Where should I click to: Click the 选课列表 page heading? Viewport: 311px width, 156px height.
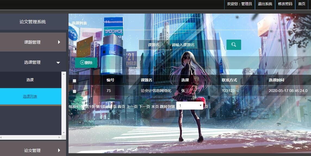click(x=79, y=23)
